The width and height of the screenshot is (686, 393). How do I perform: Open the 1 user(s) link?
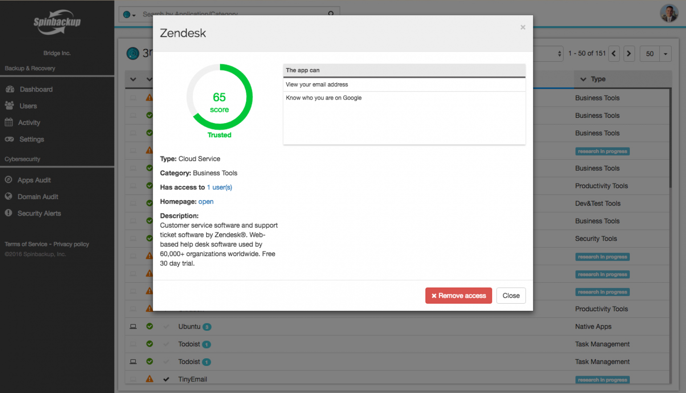pos(220,187)
